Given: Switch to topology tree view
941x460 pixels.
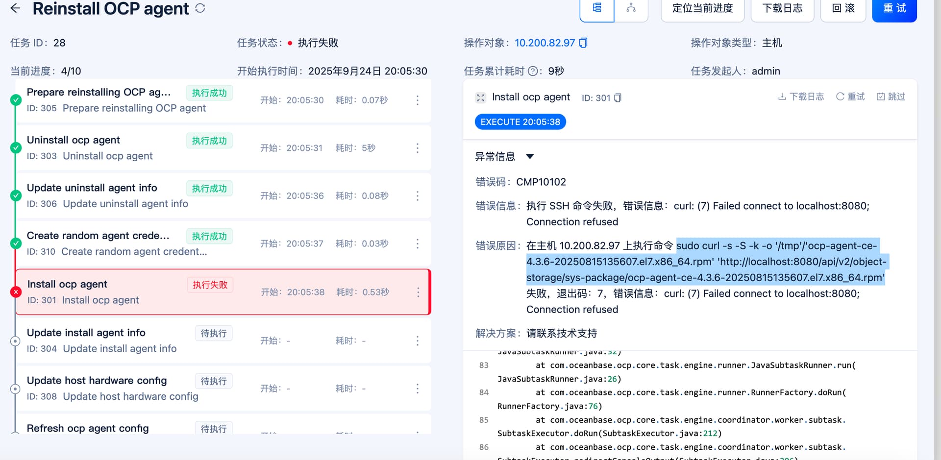Looking at the screenshot, I should [x=631, y=8].
